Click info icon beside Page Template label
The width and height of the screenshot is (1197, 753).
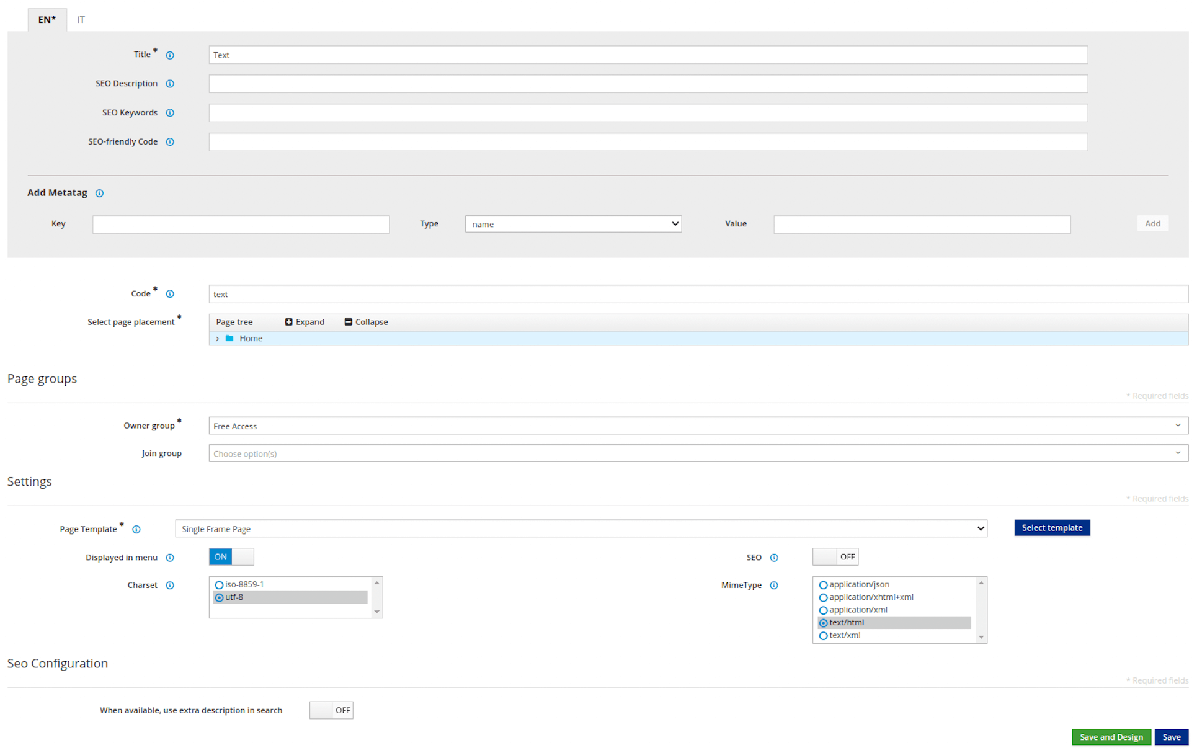click(136, 530)
